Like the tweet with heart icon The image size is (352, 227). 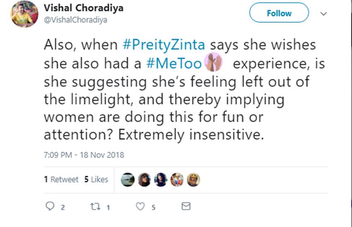point(141,206)
